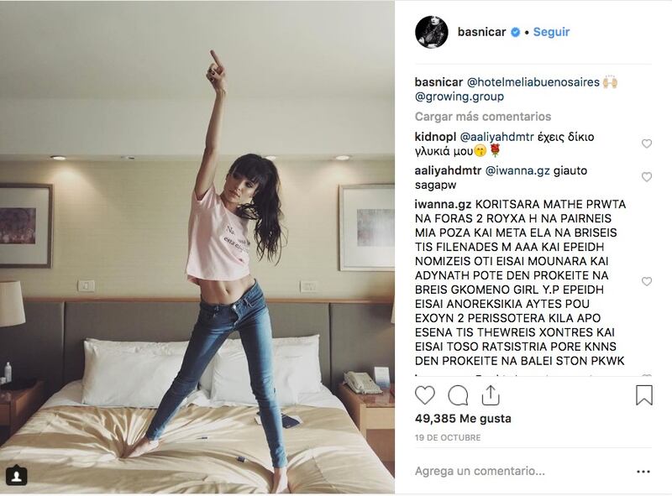Like the iwanna.gz comment
This screenshot has width=672, height=496.
coord(646,281)
